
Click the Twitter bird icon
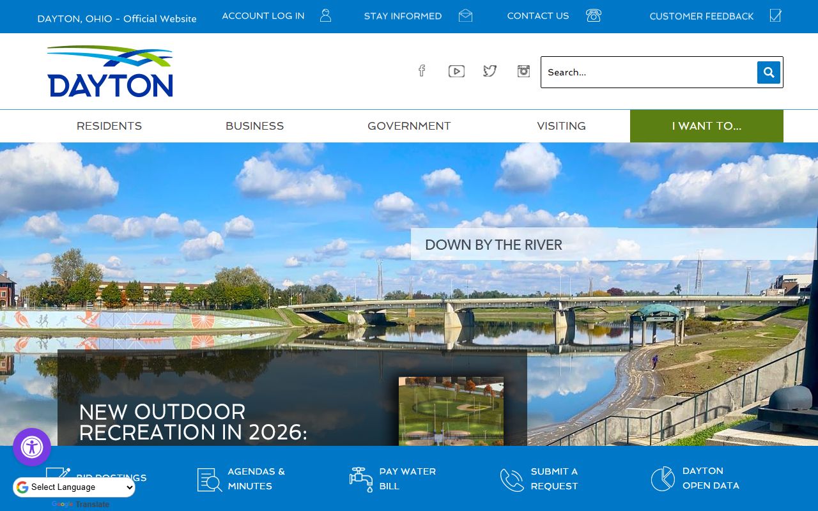point(490,71)
